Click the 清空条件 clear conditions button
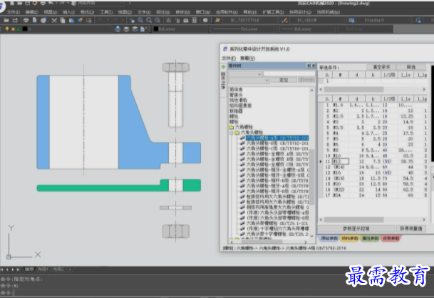 [381, 67]
